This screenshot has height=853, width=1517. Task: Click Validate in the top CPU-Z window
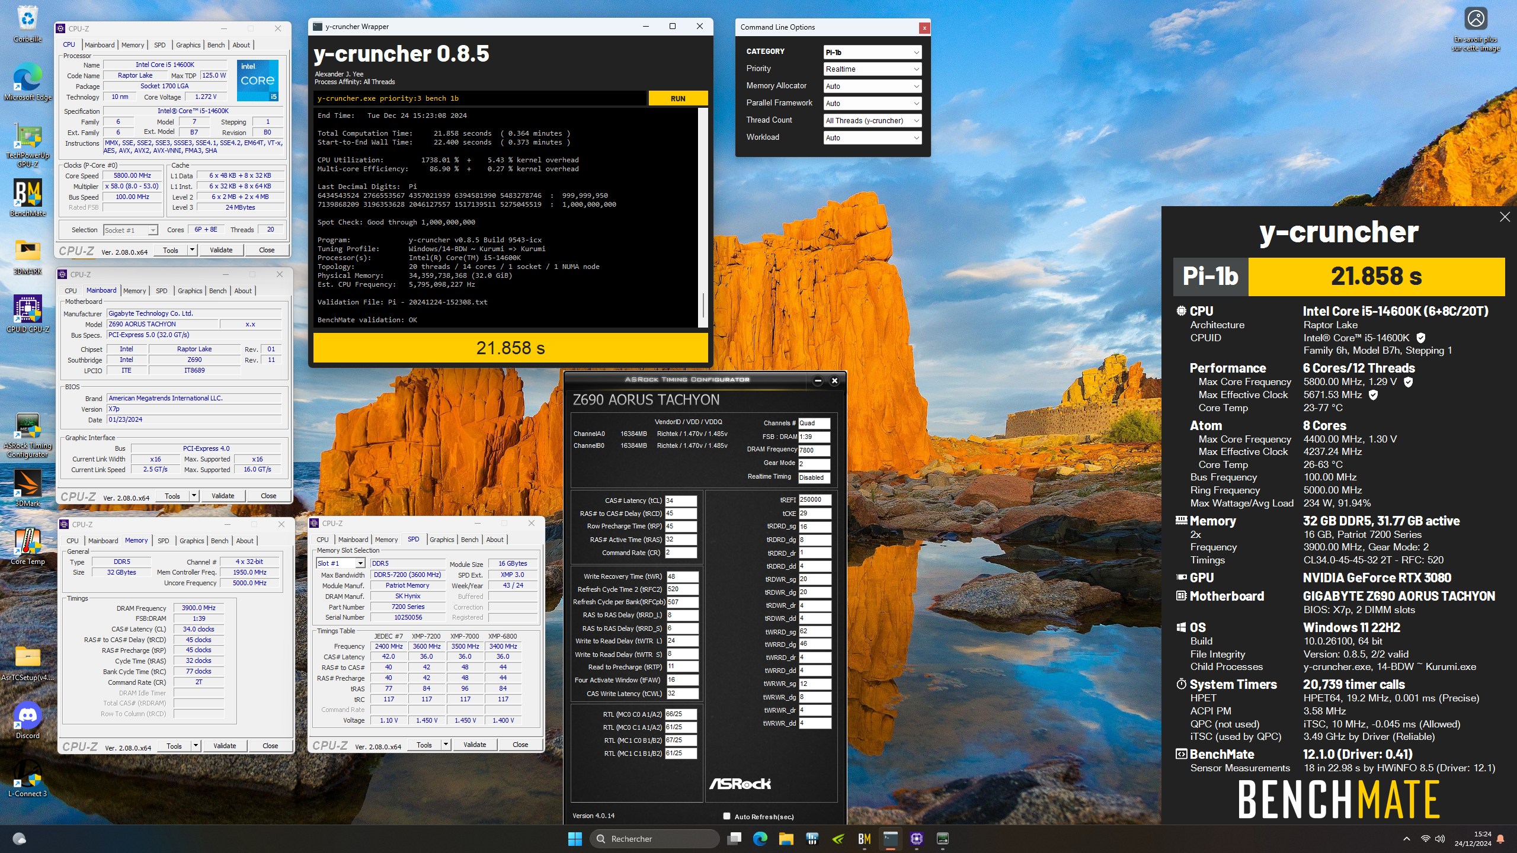click(x=221, y=250)
